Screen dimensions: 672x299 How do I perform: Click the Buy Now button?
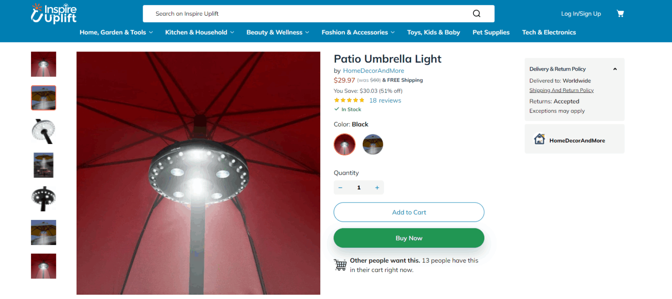(409, 238)
